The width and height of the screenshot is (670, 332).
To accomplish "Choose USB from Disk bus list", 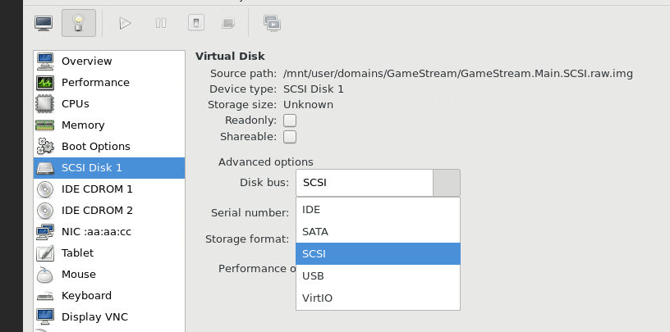I will click(378, 275).
